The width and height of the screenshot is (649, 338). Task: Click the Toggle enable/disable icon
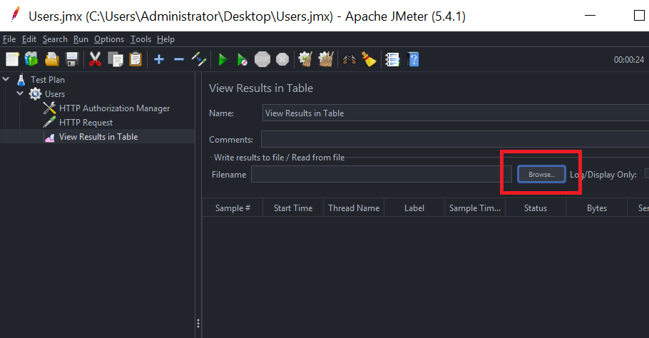tap(199, 60)
